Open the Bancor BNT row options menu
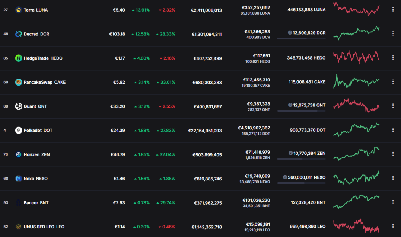The height and width of the screenshot is (237, 401). point(393,202)
